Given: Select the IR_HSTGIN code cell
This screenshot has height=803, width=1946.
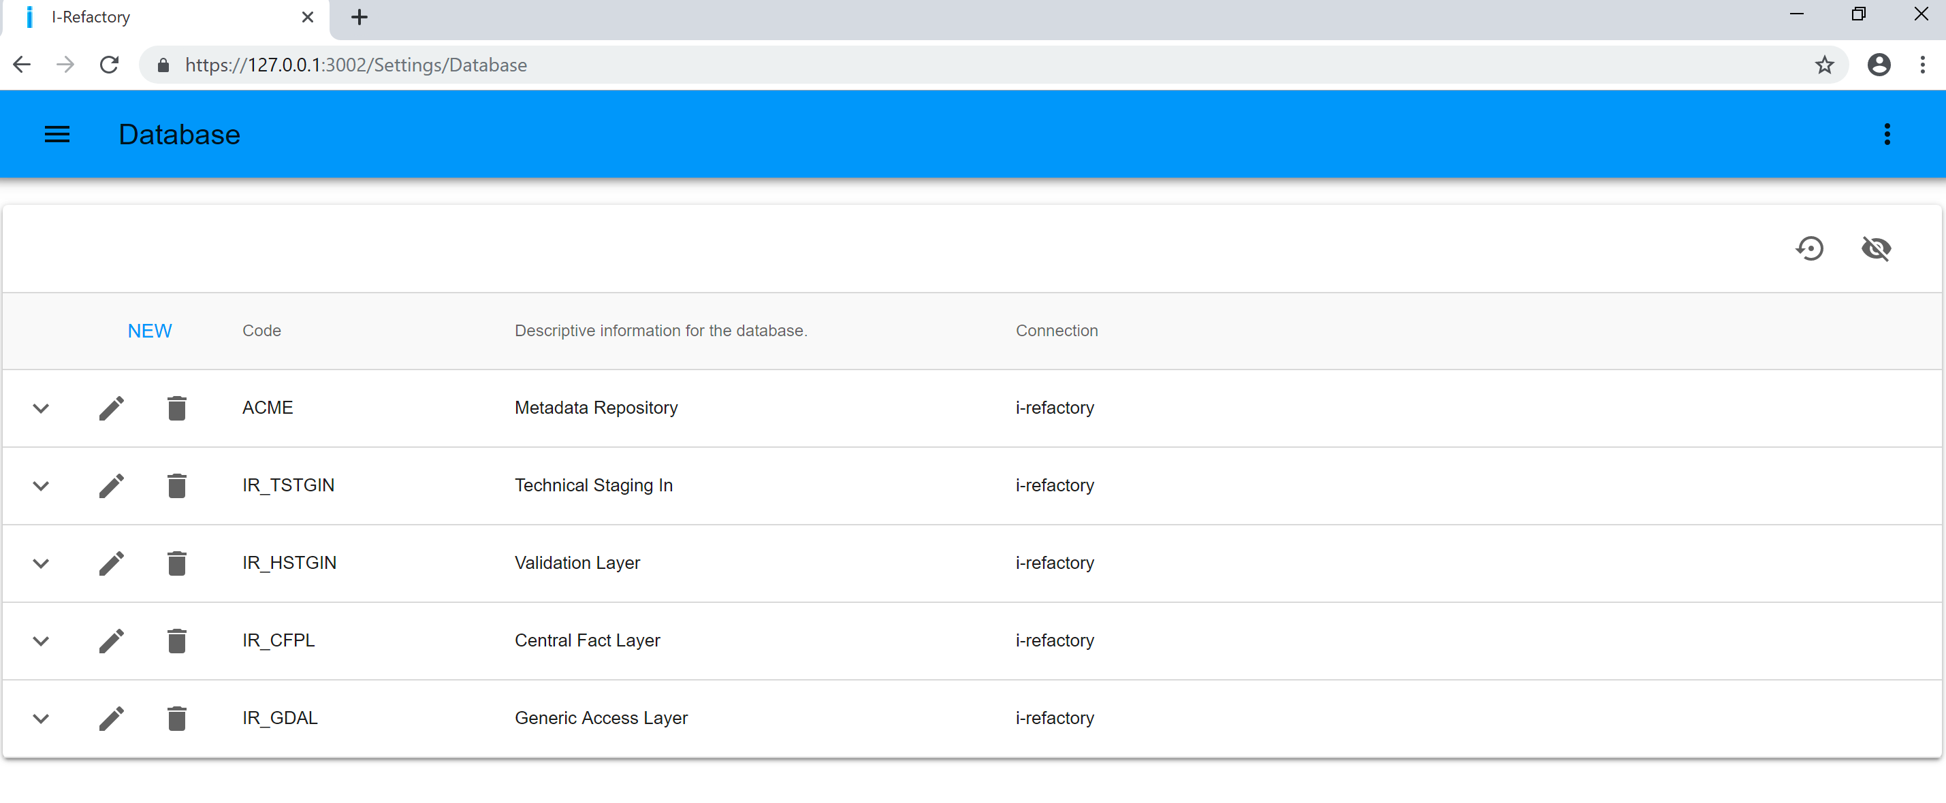Looking at the screenshot, I should tap(289, 563).
